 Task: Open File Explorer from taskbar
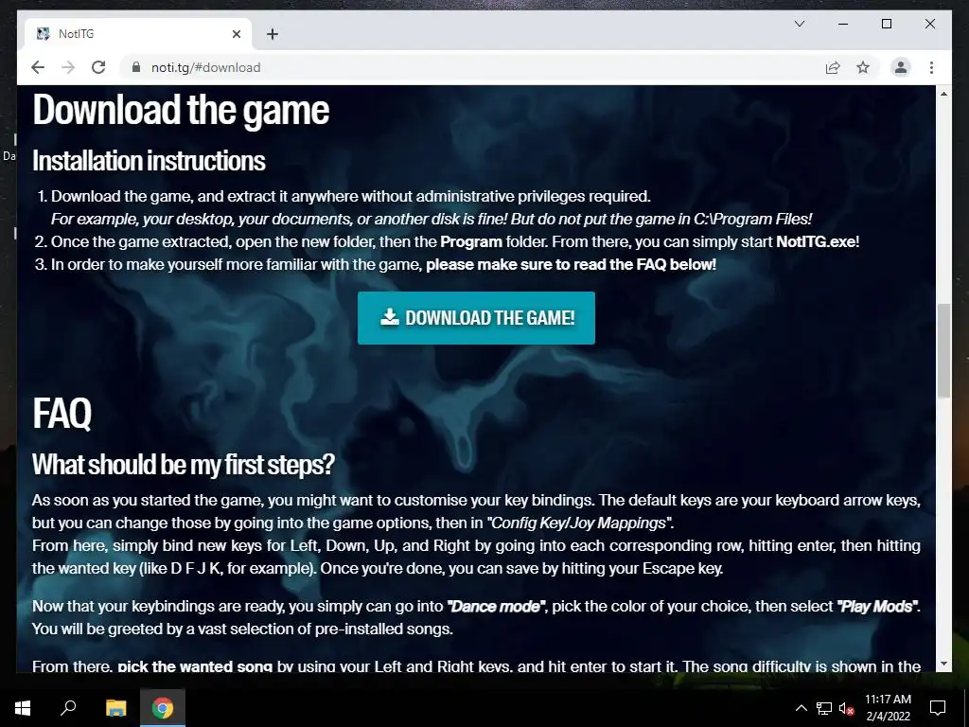[x=115, y=708]
